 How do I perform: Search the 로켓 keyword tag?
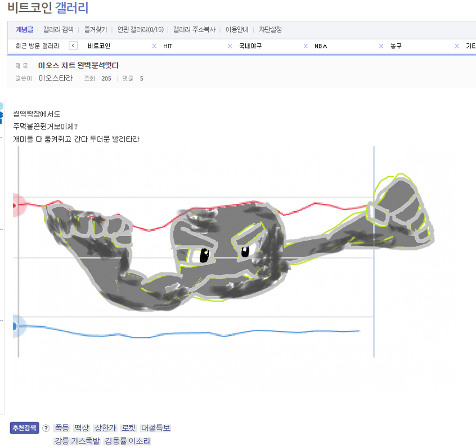[129, 428]
